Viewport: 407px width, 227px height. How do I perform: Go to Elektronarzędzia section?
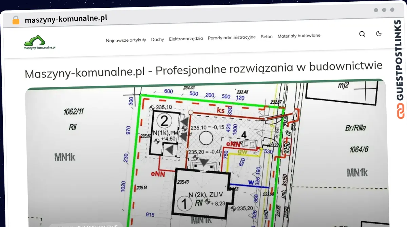(186, 39)
